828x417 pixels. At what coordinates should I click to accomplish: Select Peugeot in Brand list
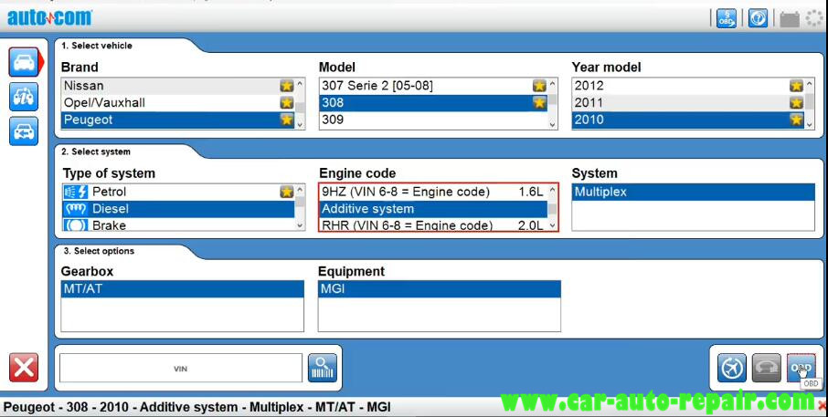click(178, 120)
